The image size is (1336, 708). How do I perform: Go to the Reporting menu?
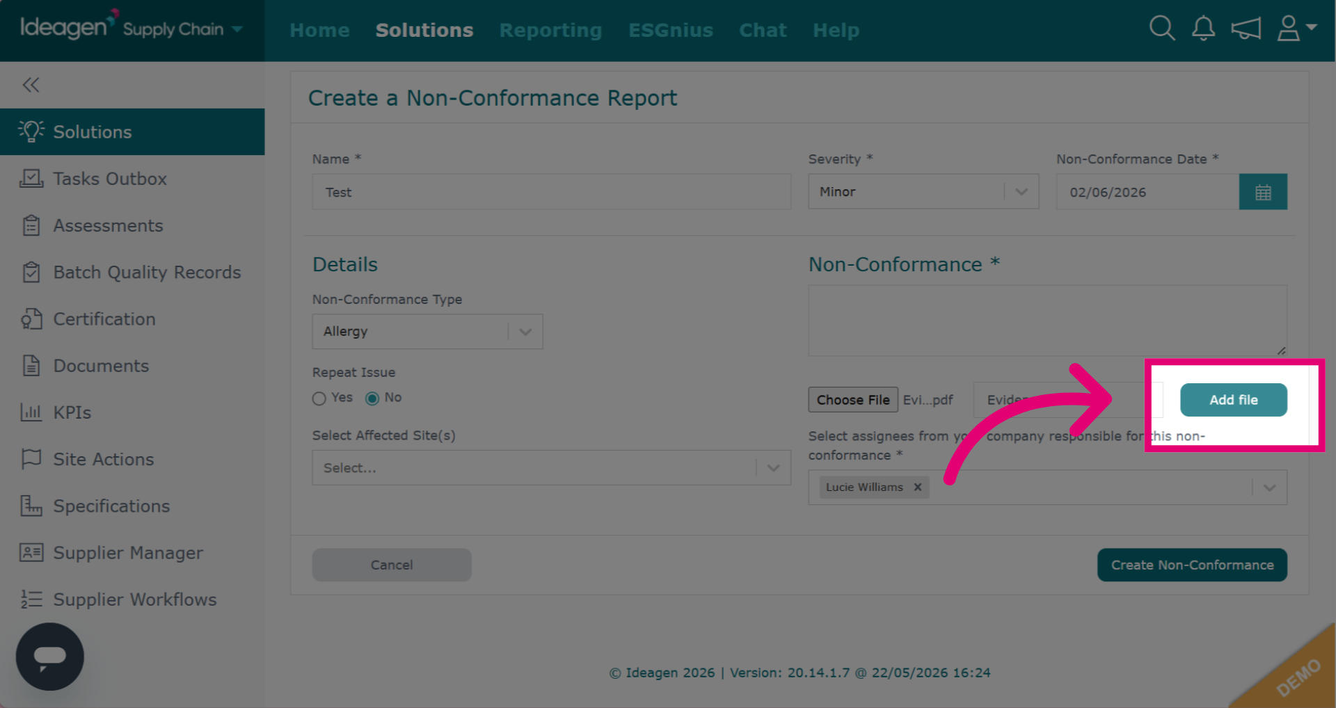click(550, 31)
